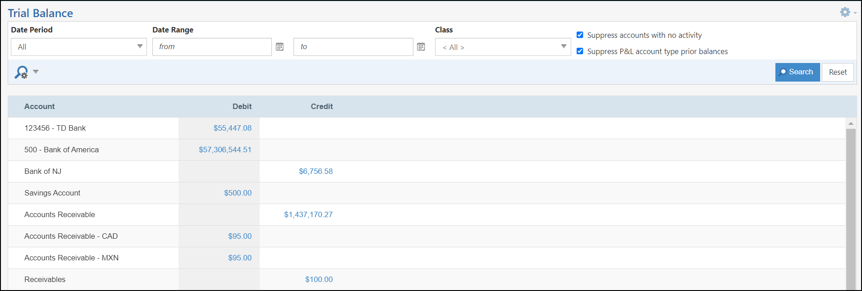Toggle Suppress accounts with no activity
862x291 pixels.
tap(580, 35)
